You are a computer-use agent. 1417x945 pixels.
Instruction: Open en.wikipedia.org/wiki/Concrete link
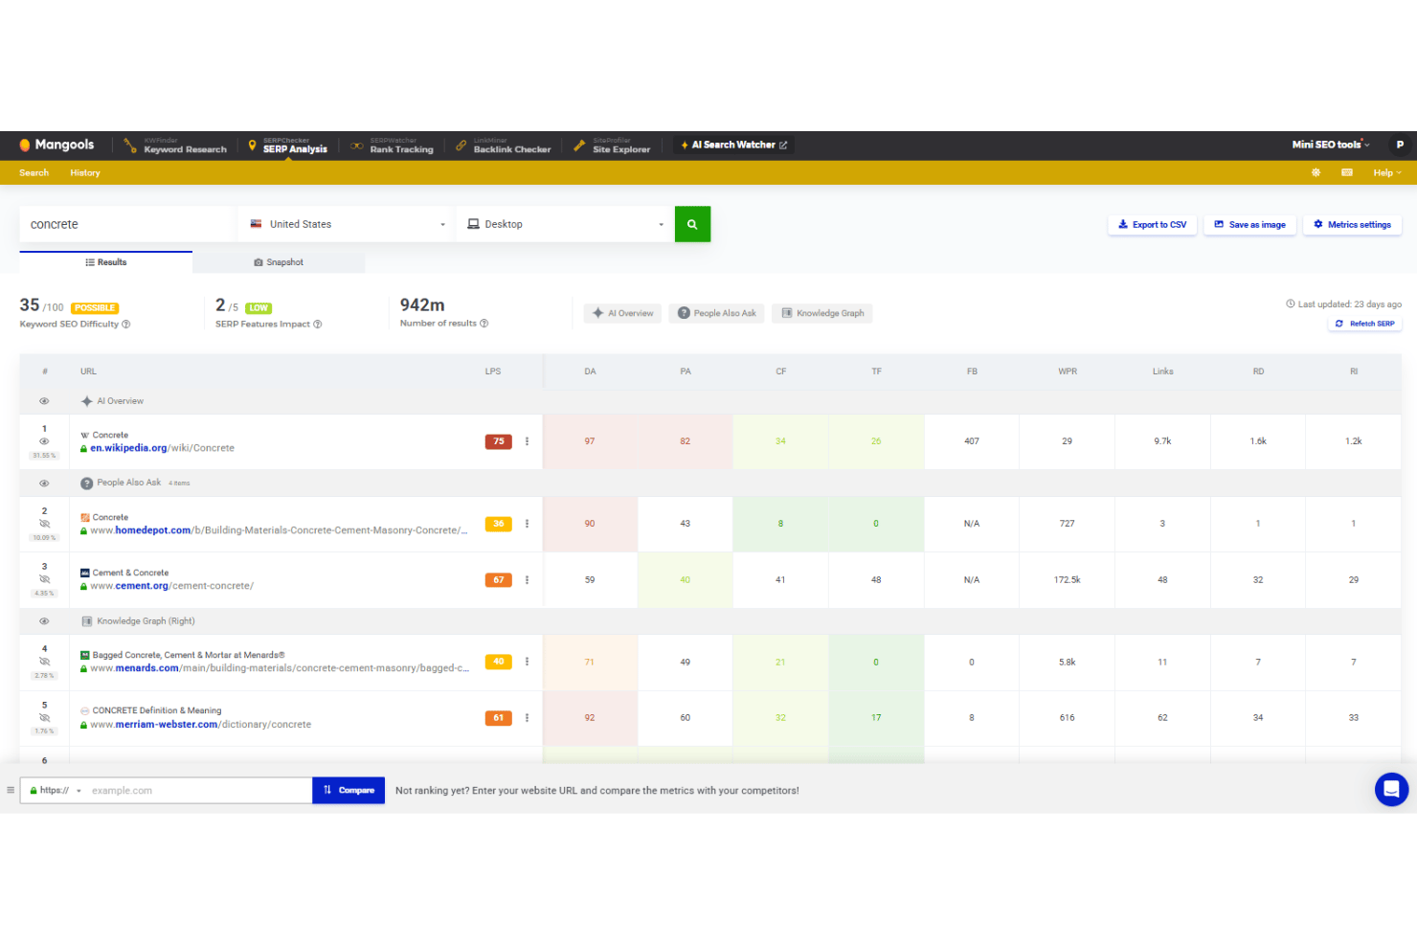point(162,448)
